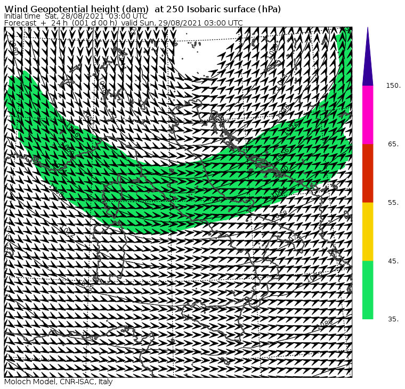405x389 pixels.
Task: Click the magenta 65–150 color band in legend
Action: coord(368,115)
